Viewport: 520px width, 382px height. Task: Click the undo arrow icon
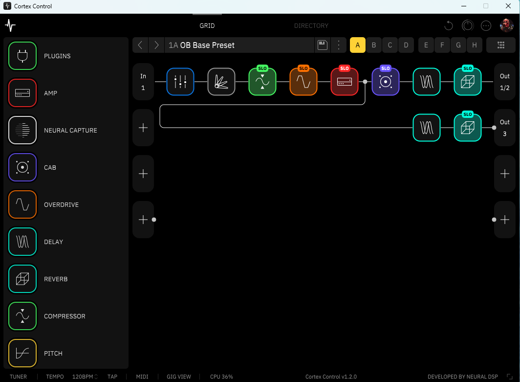coord(448,25)
